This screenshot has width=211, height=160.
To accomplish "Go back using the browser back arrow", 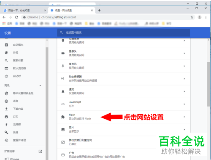I will coord(4,17).
